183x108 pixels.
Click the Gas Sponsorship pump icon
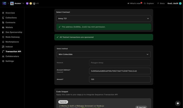pyautogui.click(x=3, y=32)
